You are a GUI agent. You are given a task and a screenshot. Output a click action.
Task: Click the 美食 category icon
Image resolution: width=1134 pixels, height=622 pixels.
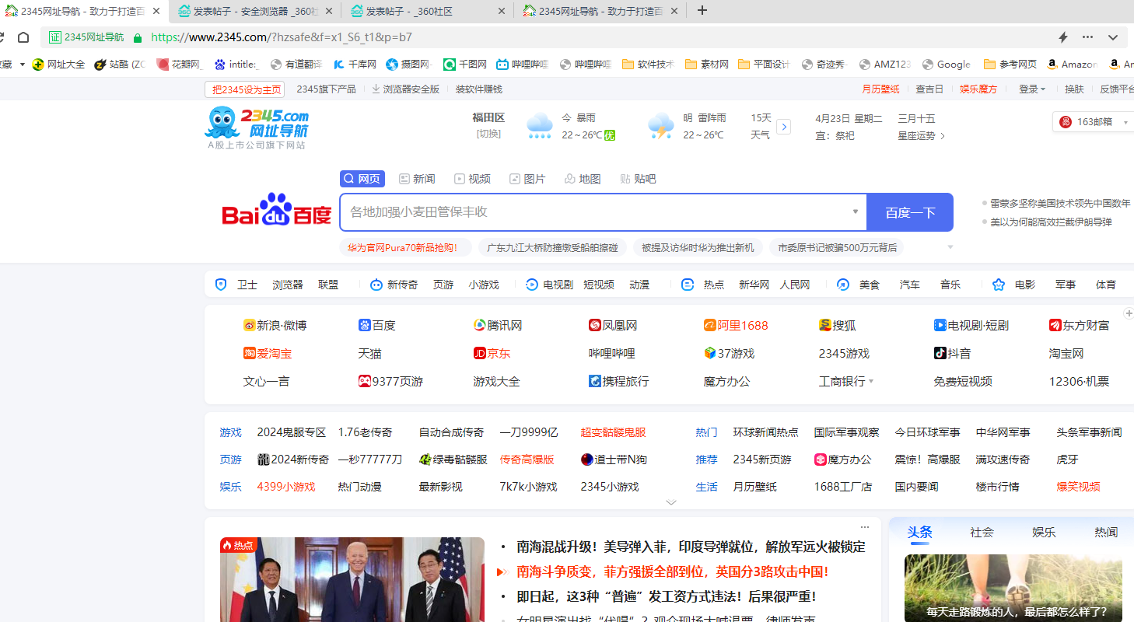click(x=843, y=285)
